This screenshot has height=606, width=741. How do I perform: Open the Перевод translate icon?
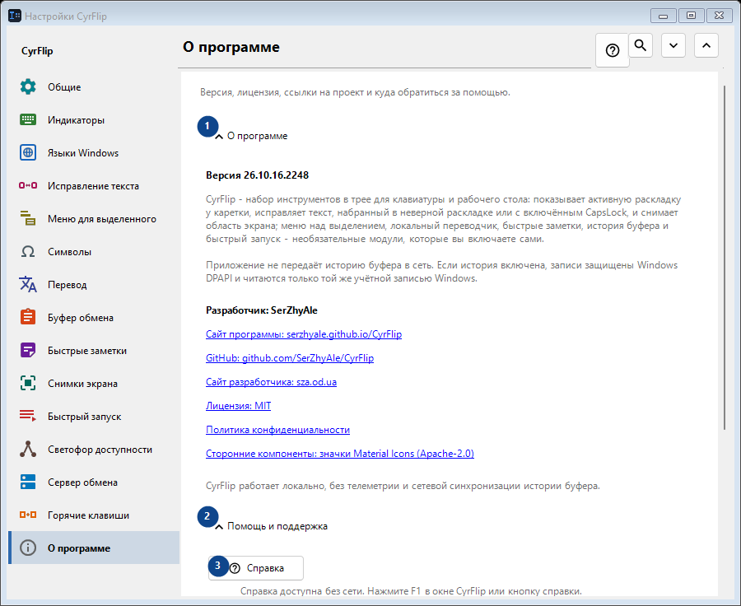pyautogui.click(x=28, y=285)
